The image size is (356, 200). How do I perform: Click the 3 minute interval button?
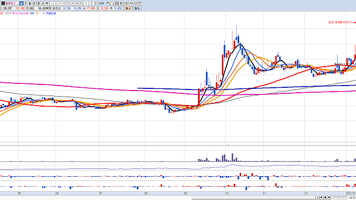56,3
